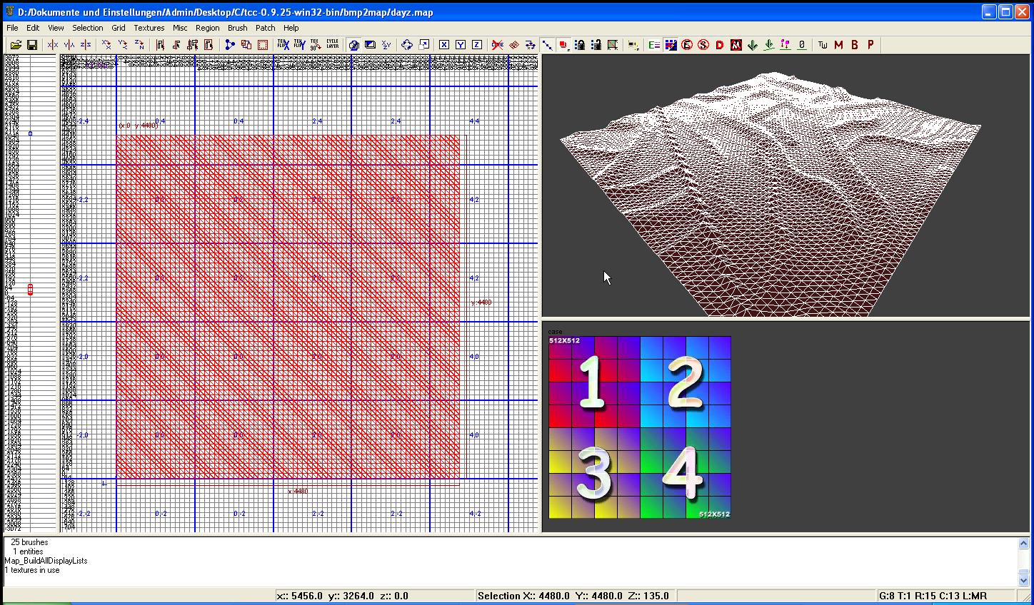Toggle the pressed blue-red grid button

coord(671,45)
